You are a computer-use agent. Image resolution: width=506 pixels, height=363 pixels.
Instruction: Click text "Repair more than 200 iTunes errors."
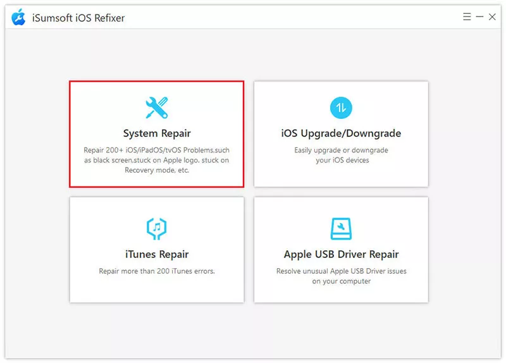[157, 271]
